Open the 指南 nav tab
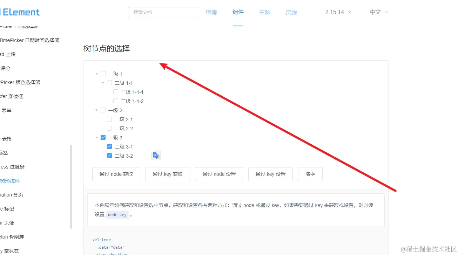 (211, 12)
